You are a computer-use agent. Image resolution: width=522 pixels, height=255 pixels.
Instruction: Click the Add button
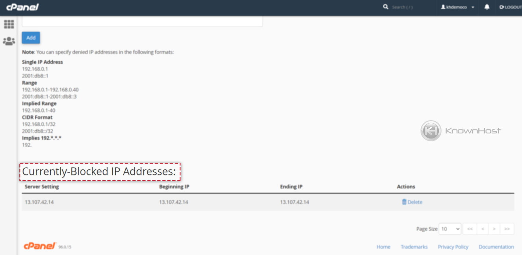click(31, 38)
